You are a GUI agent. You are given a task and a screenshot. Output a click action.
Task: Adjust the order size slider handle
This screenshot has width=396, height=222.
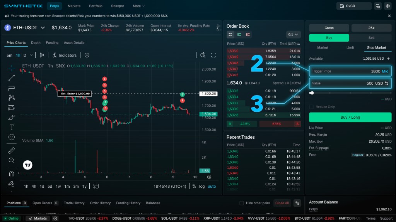click(312, 93)
